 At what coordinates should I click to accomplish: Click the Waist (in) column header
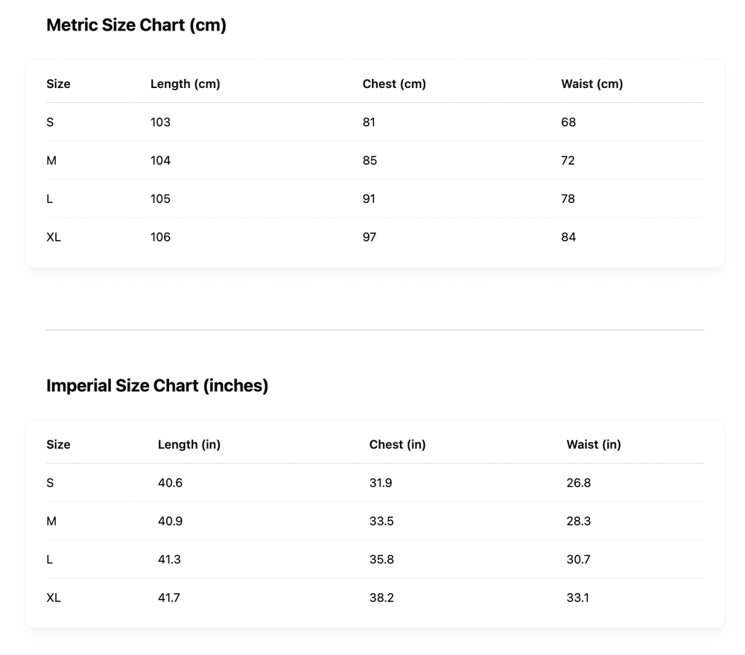pos(593,445)
